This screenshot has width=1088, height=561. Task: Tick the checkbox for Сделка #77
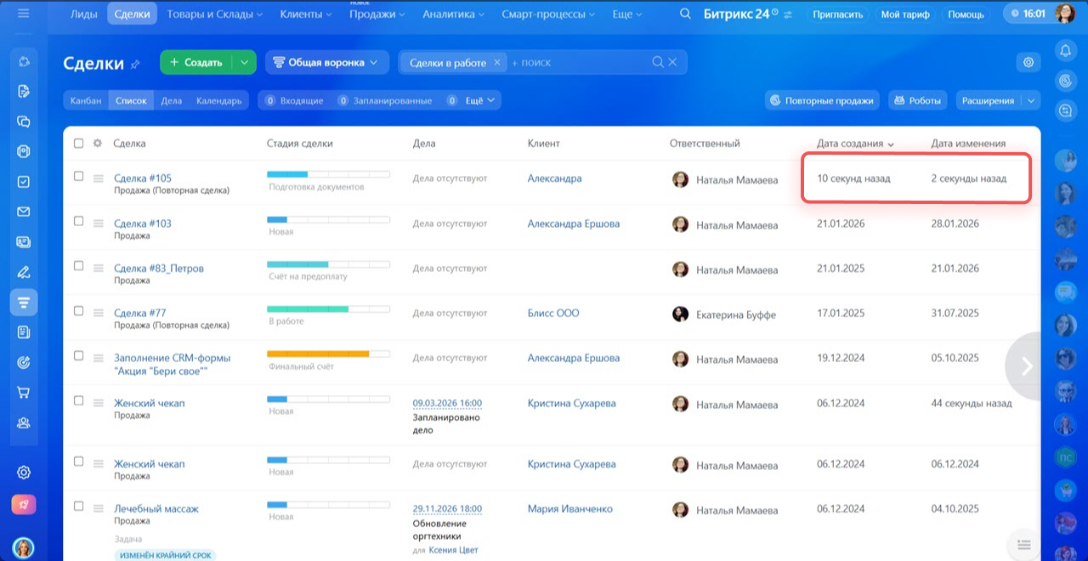pos(78,311)
